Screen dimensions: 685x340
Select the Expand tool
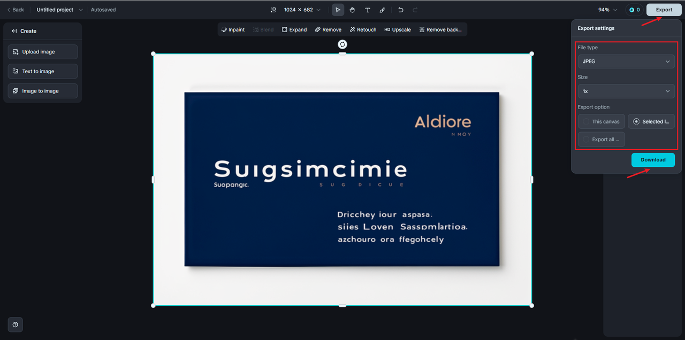point(294,29)
